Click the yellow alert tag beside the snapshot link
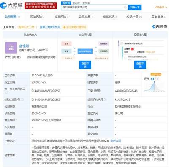The image size is (169, 167). click(75, 27)
